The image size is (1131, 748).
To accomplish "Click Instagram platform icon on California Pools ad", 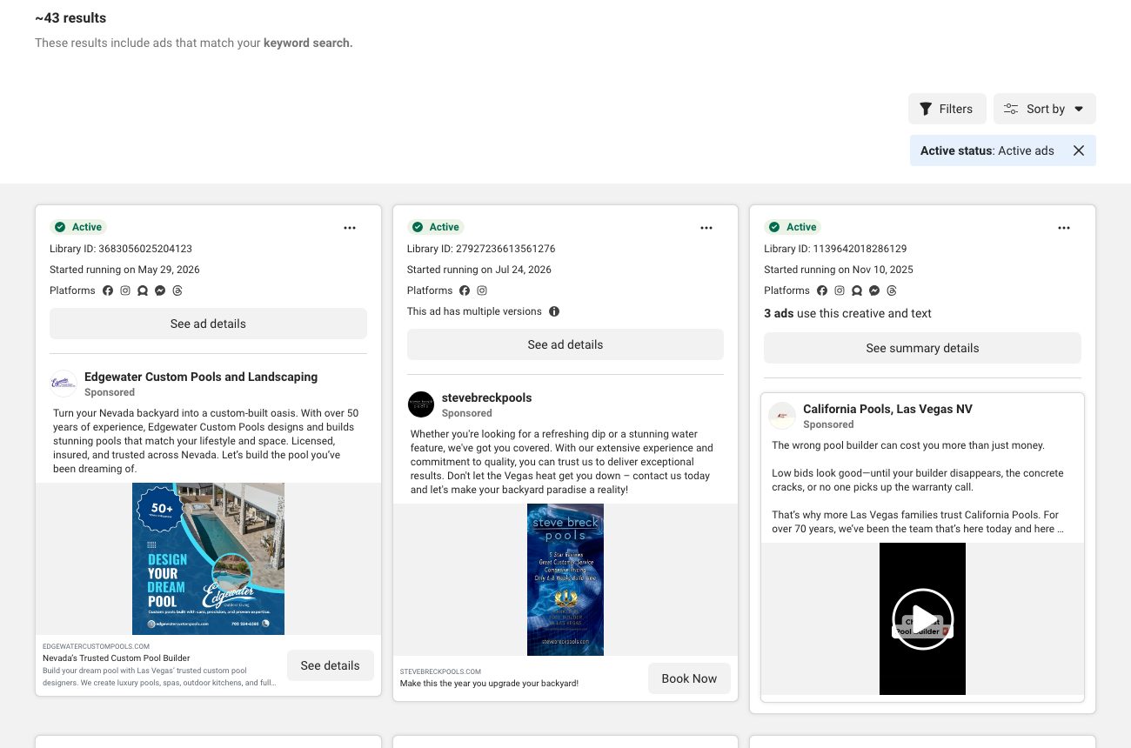I will (x=840, y=291).
